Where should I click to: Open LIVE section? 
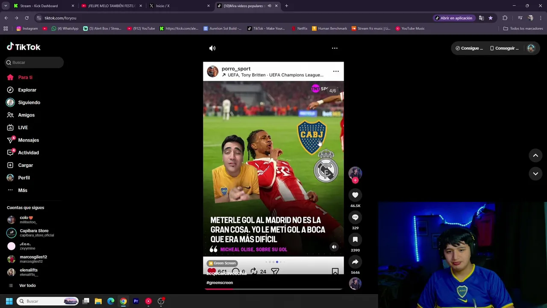pyautogui.click(x=23, y=127)
